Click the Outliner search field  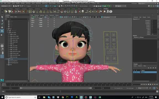[17, 19]
